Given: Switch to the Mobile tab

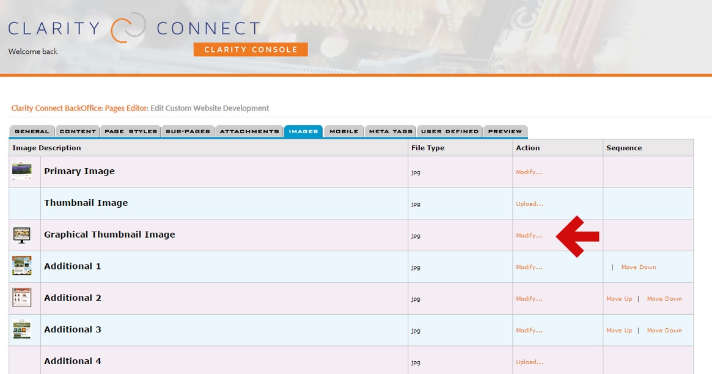Looking at the screenshot, I should click(343, 131).
